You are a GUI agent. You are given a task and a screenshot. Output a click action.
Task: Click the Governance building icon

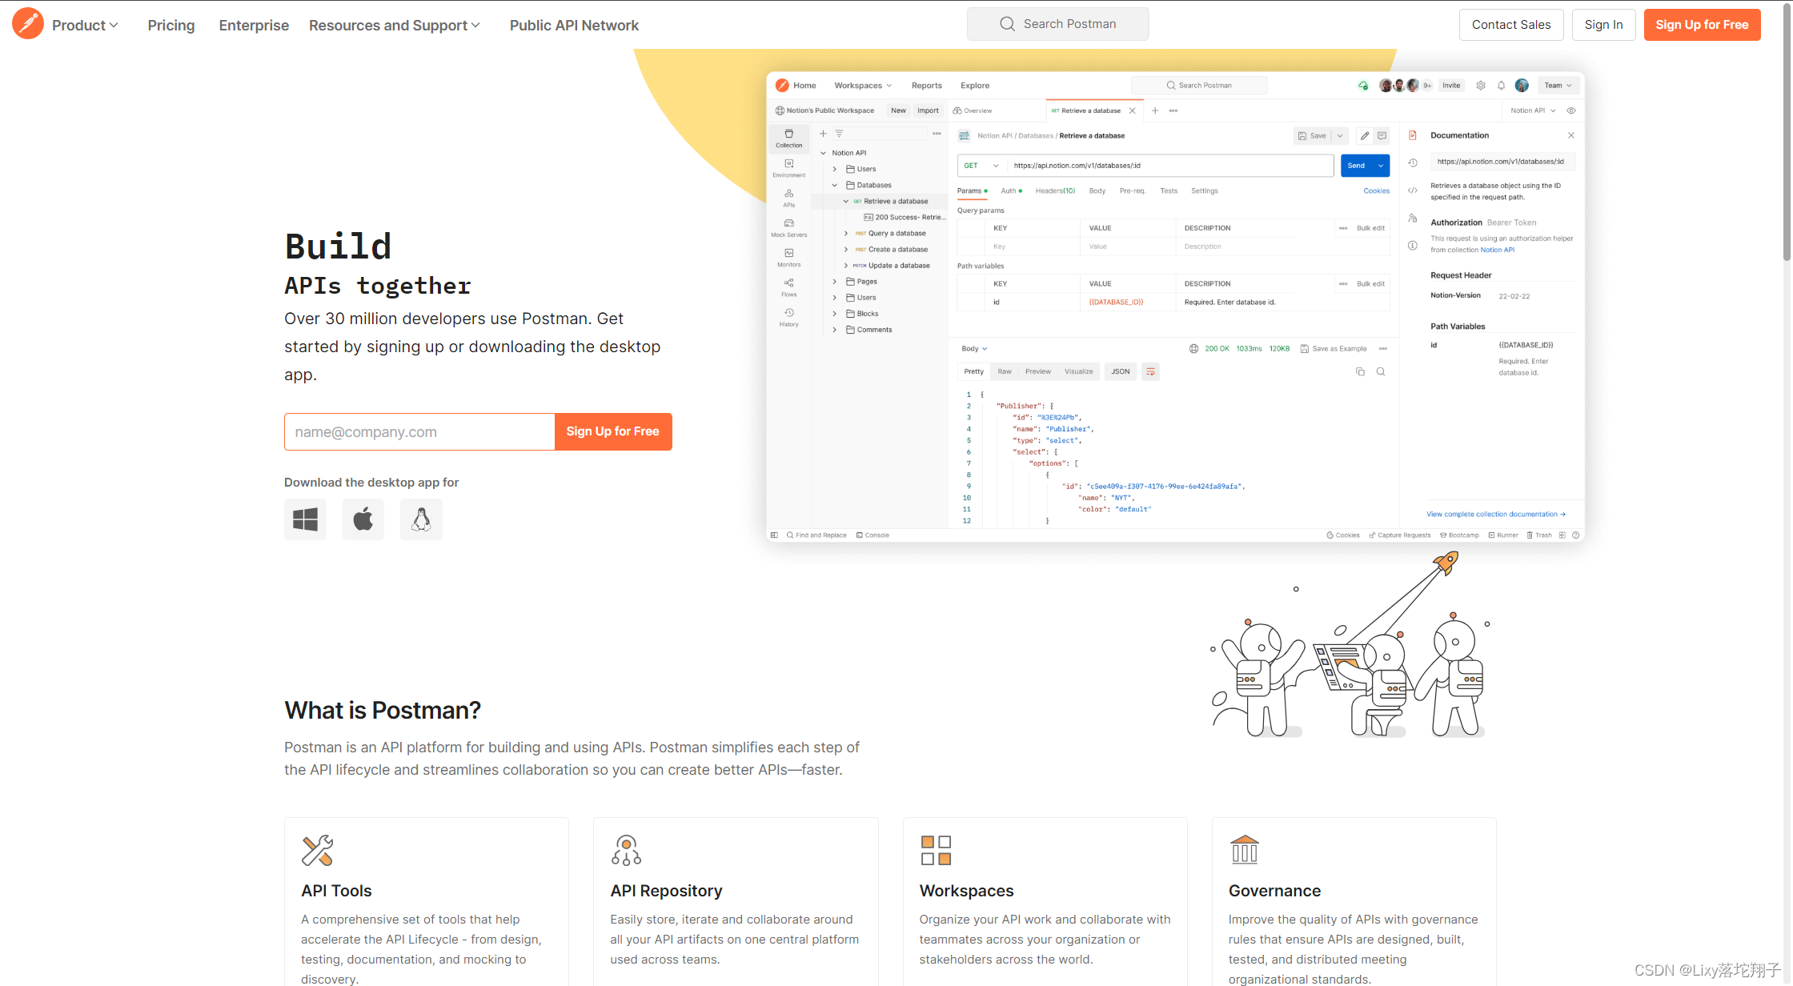coord(1245,850)
